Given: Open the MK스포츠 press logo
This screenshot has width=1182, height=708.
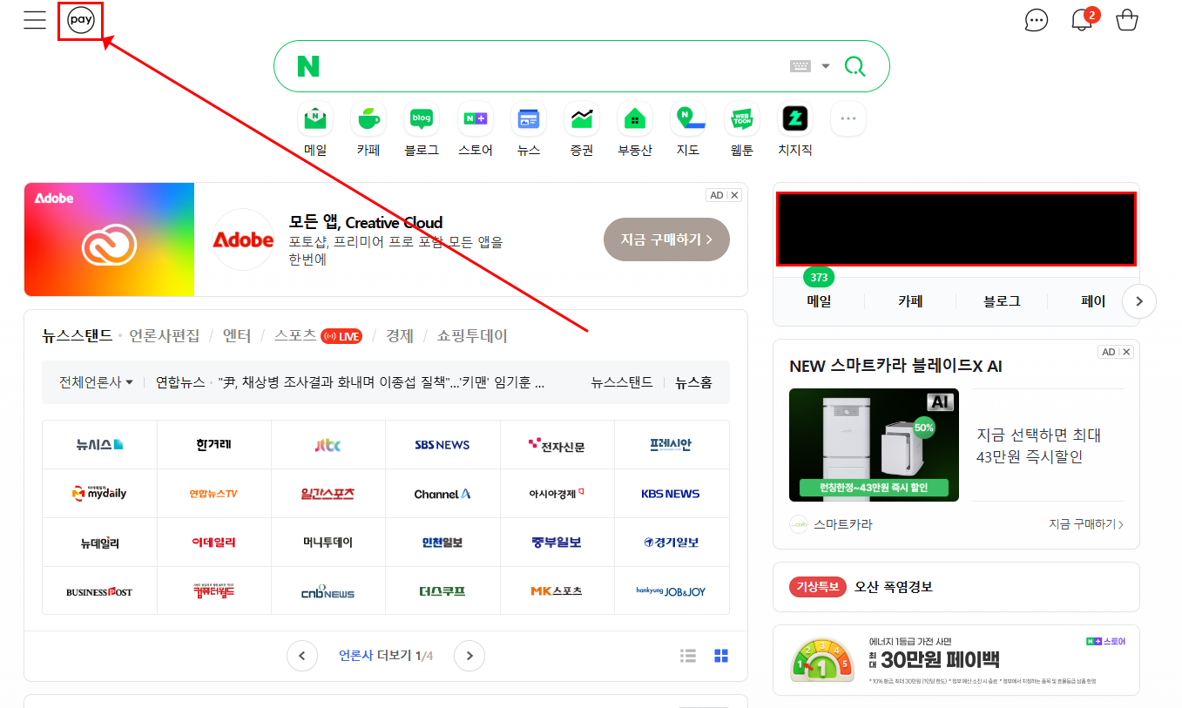Looking at the screenshot, I should (557, 591).
